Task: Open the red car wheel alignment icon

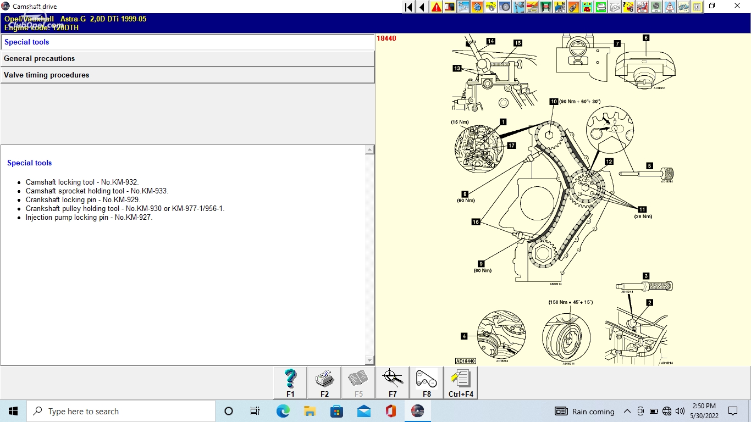Action: (x=533, y=7)
